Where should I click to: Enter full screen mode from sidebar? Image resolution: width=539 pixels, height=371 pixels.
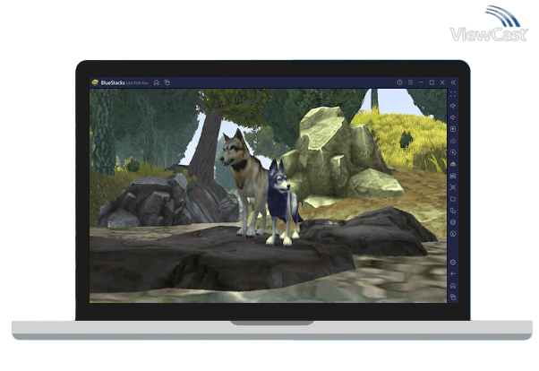pyautogui.click(x=453, y=94)
